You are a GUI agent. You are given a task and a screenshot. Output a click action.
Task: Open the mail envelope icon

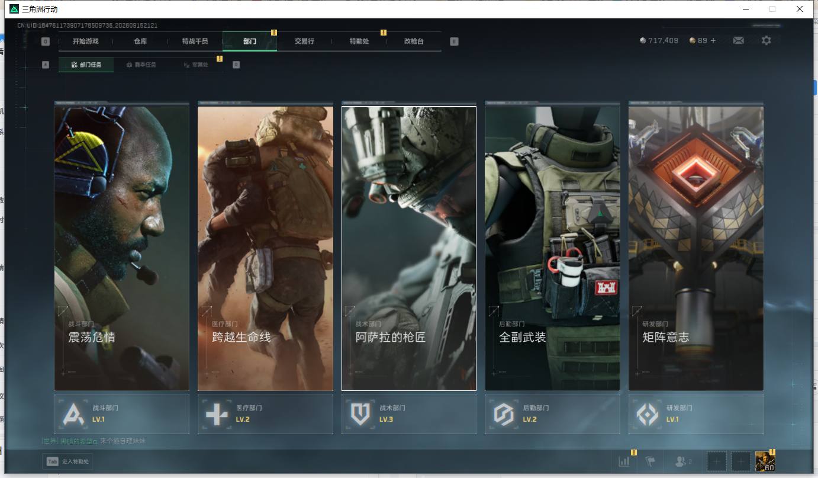[738, 40]
